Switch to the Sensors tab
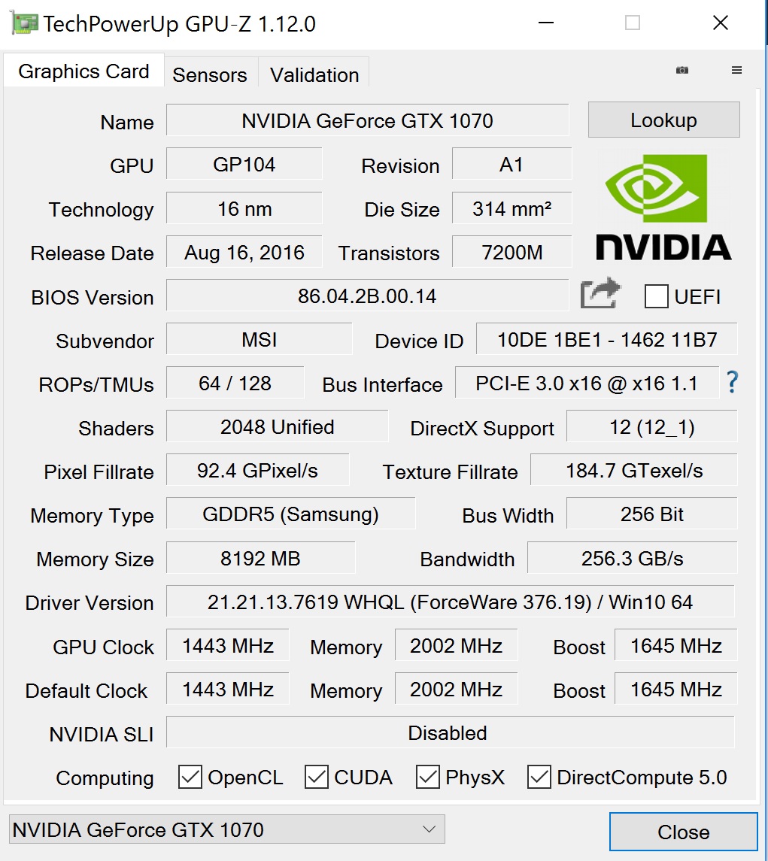The image size is (768, 861). click(x=210, y=74)
